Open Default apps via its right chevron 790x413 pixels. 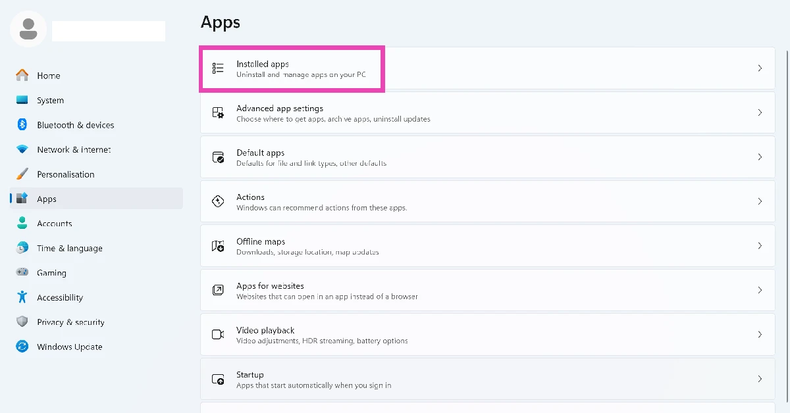(760, 157)
